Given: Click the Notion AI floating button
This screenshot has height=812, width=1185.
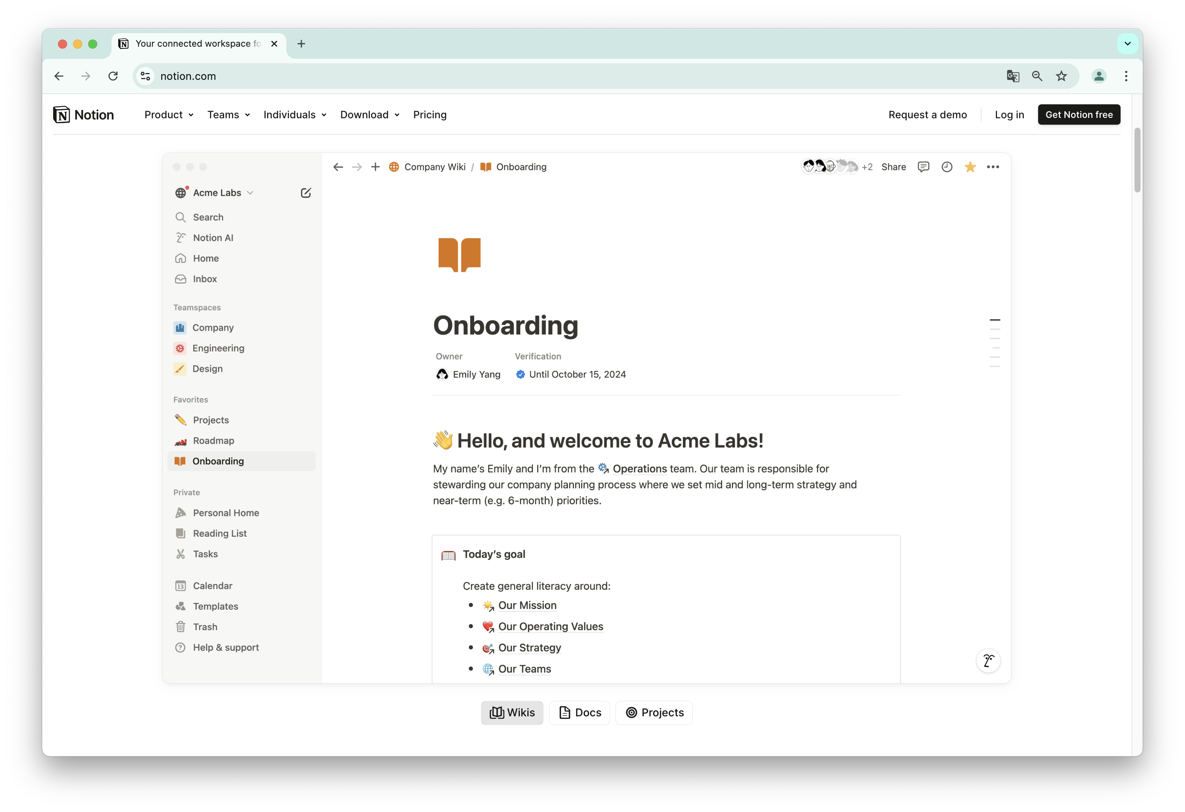Looking at the screenshot, I should point(988,661).
